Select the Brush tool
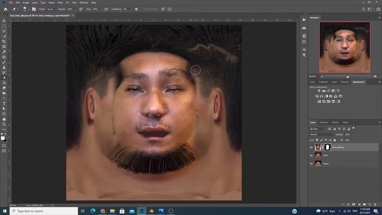 point(4,62)
